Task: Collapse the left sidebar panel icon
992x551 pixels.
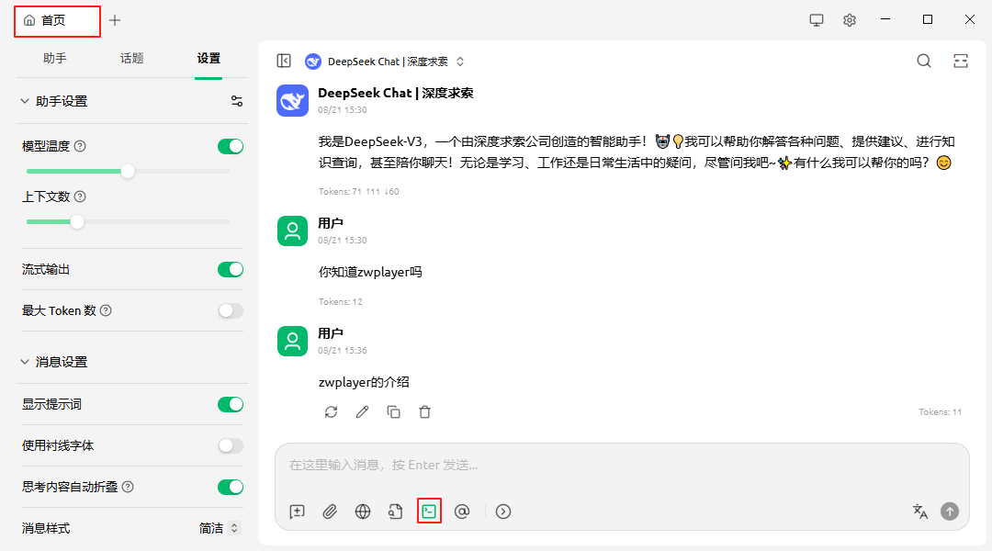Action: pyautogui.click(x=284, y=61)
